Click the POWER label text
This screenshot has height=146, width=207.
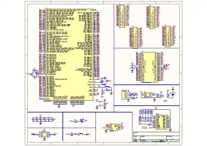165,101
